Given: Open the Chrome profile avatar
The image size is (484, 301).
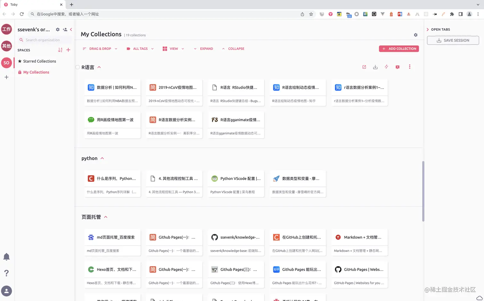Looking at the screenshot, I should [469, 14].
